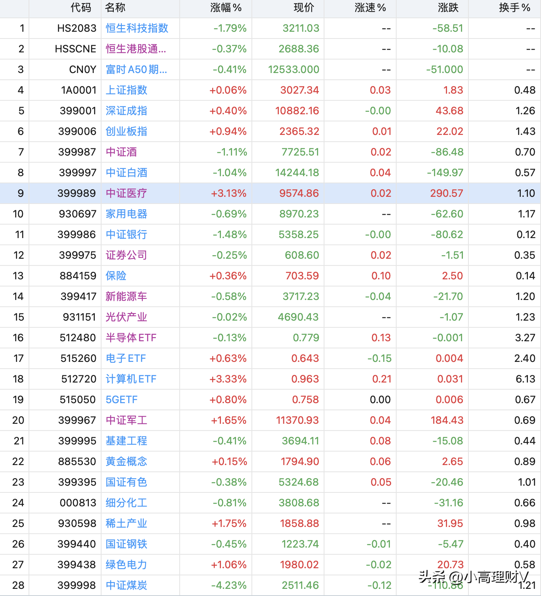Click the code 399001
The image size is (541, 596).
[78, 111]
